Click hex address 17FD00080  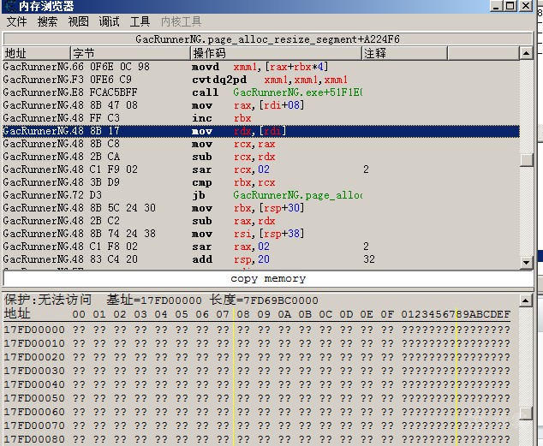click(x=34, y=439)
